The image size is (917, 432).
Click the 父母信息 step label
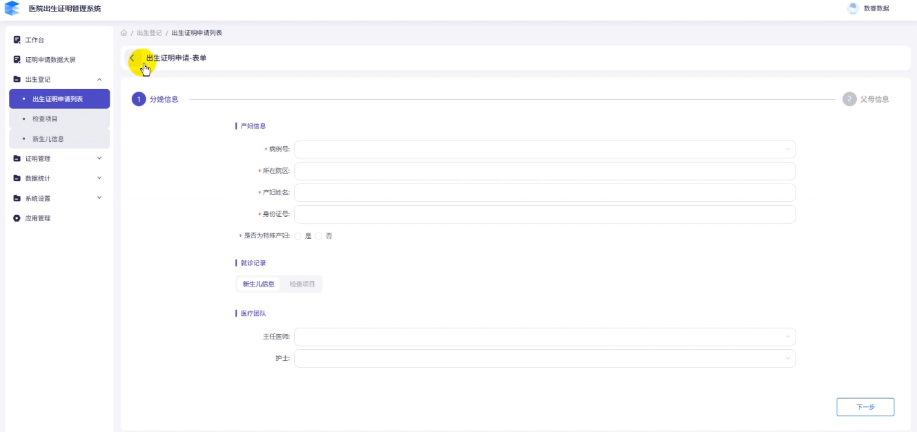874,99
